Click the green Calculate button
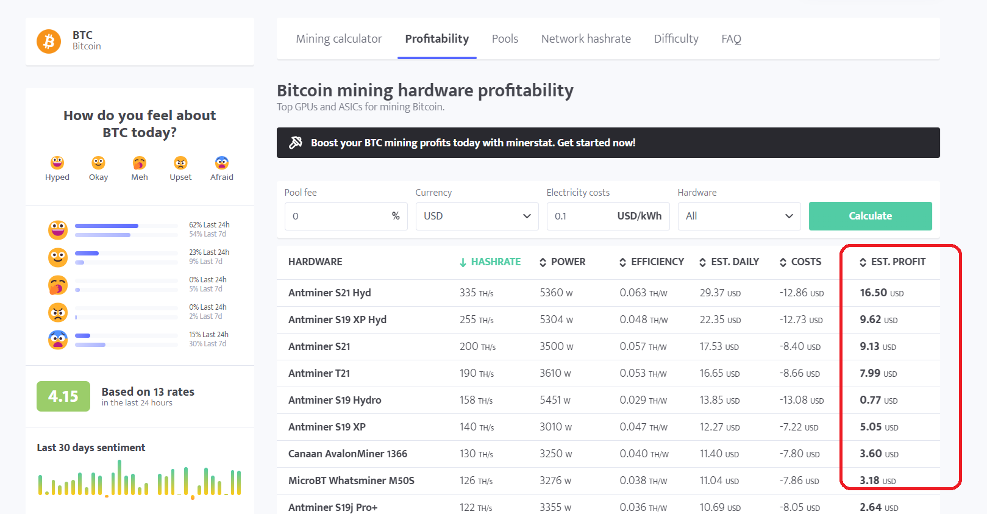 point(870,216)
